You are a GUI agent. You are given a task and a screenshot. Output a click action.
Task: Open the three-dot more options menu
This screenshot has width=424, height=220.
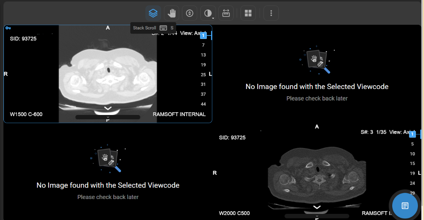[x=271, y=13]
